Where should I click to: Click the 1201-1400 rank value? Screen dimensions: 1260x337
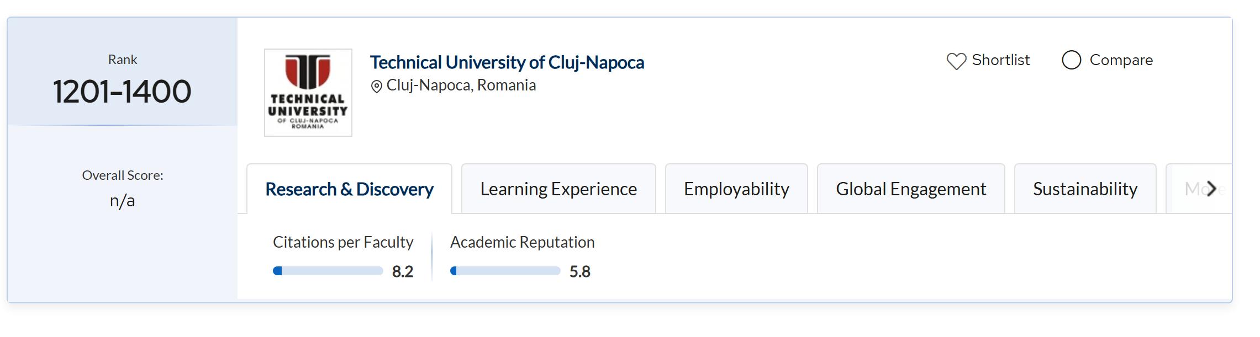pyautogui.click(x=122, y=92)
